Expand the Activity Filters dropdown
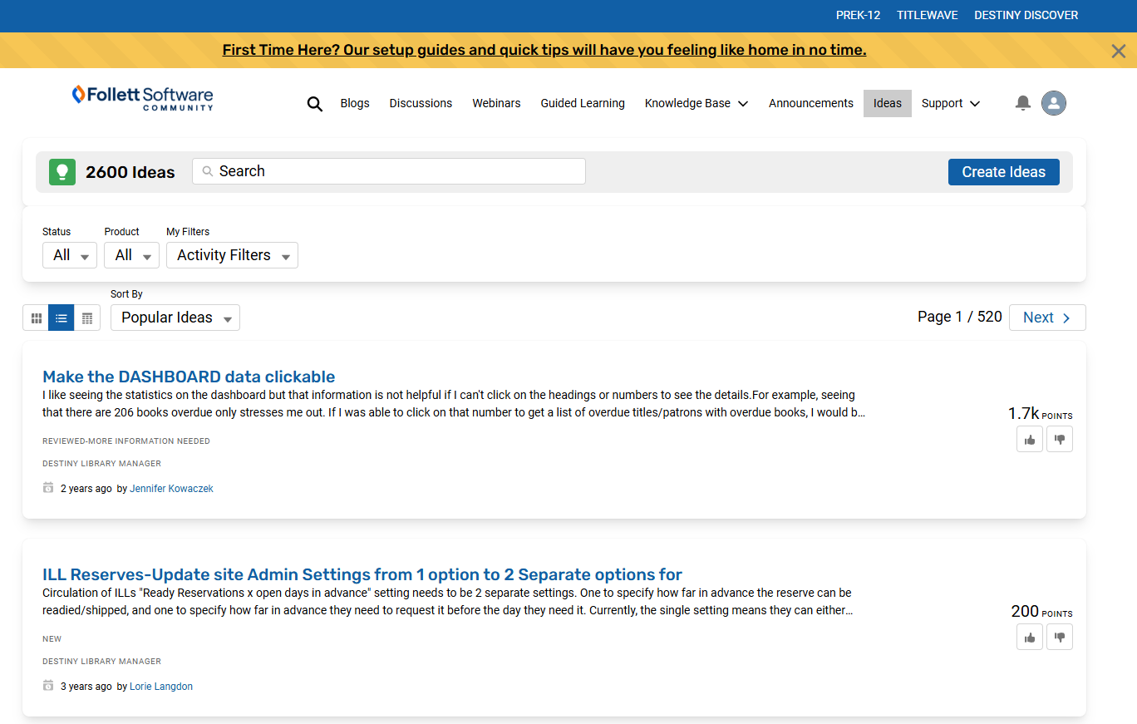 [231, 255]
